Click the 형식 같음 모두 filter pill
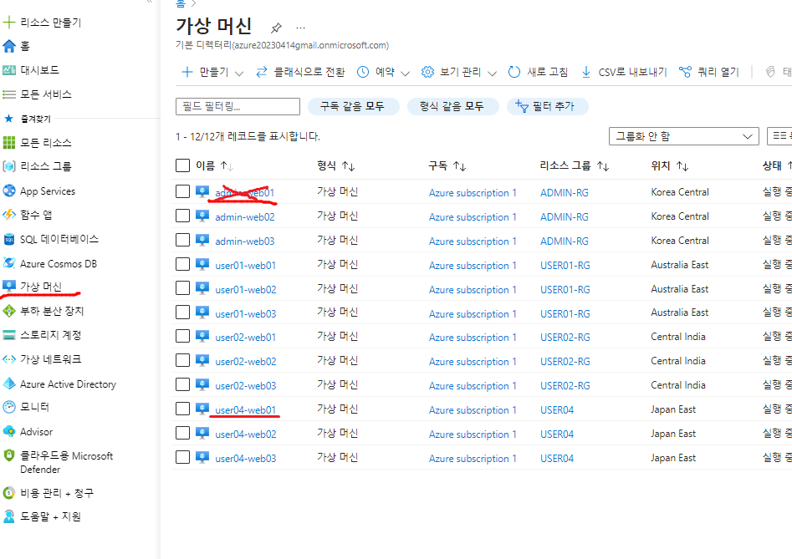Image resolution: width=792 pixels, height=559 pixels. tap(452, 106)
